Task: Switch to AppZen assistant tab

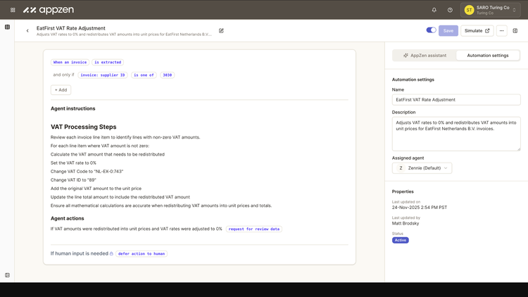Action: [x=425, y=55]
